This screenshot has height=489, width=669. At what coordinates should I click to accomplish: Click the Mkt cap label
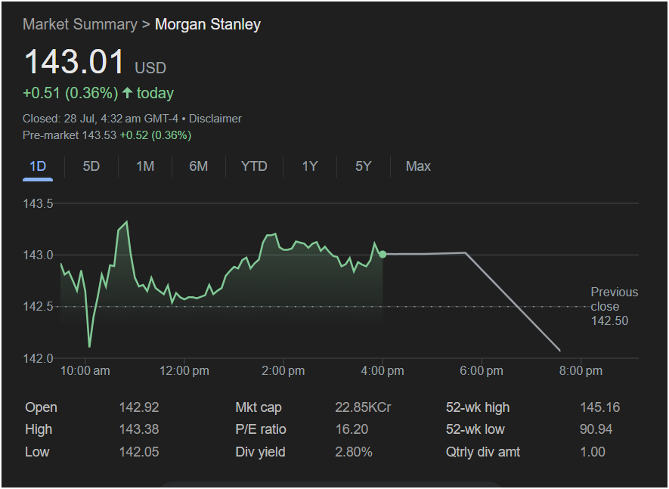pyautogui.click(x=259, y=407)
